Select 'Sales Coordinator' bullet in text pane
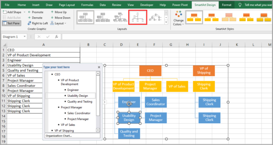Viewport: 273px width, 145px height. click(x=79, y=113)
